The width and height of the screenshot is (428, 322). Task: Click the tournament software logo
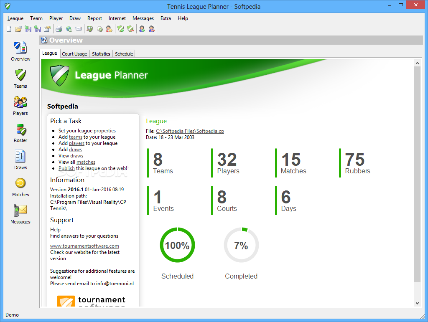point(92,301)
